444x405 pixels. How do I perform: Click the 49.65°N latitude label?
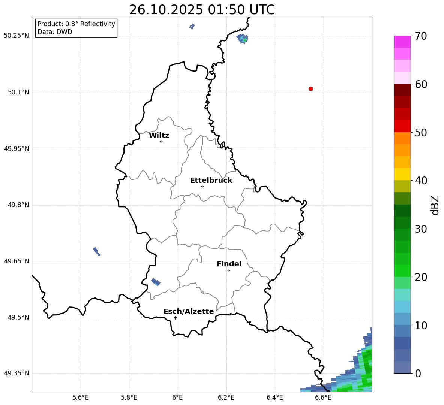[16, 261]
